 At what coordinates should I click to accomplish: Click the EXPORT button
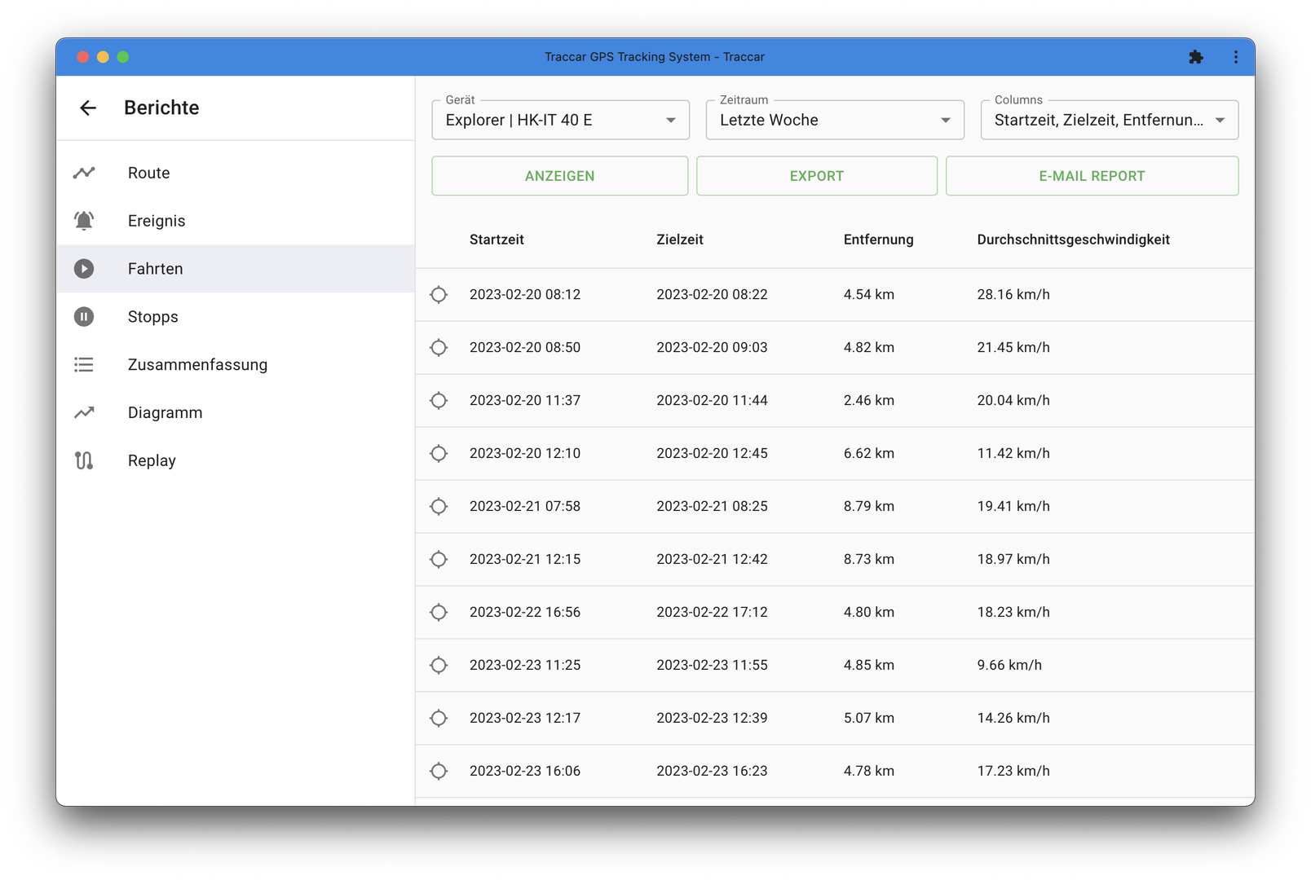pyautogui.click(x=816, y=176)
